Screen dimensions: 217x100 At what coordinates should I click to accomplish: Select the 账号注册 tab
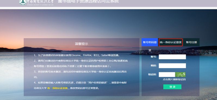(191, 42)
